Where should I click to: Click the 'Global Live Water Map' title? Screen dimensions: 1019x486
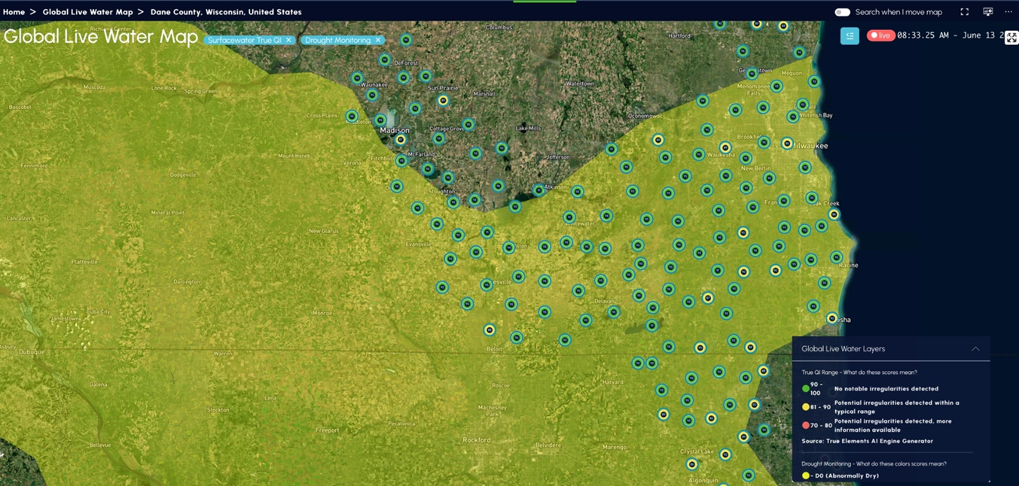coord(101,37)
